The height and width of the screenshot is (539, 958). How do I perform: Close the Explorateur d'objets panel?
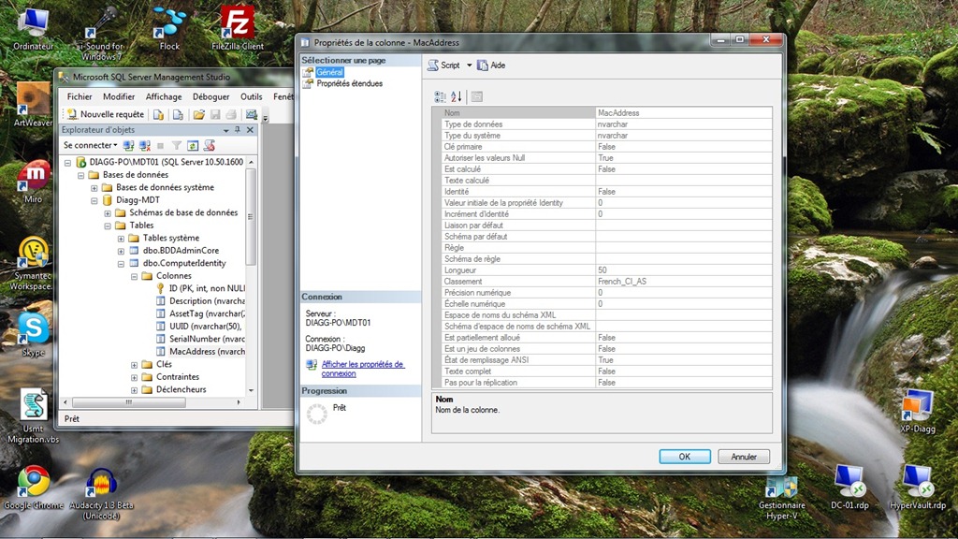250,129
